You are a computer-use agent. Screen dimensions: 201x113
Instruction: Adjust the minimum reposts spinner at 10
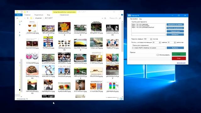[x=175, y=42]
